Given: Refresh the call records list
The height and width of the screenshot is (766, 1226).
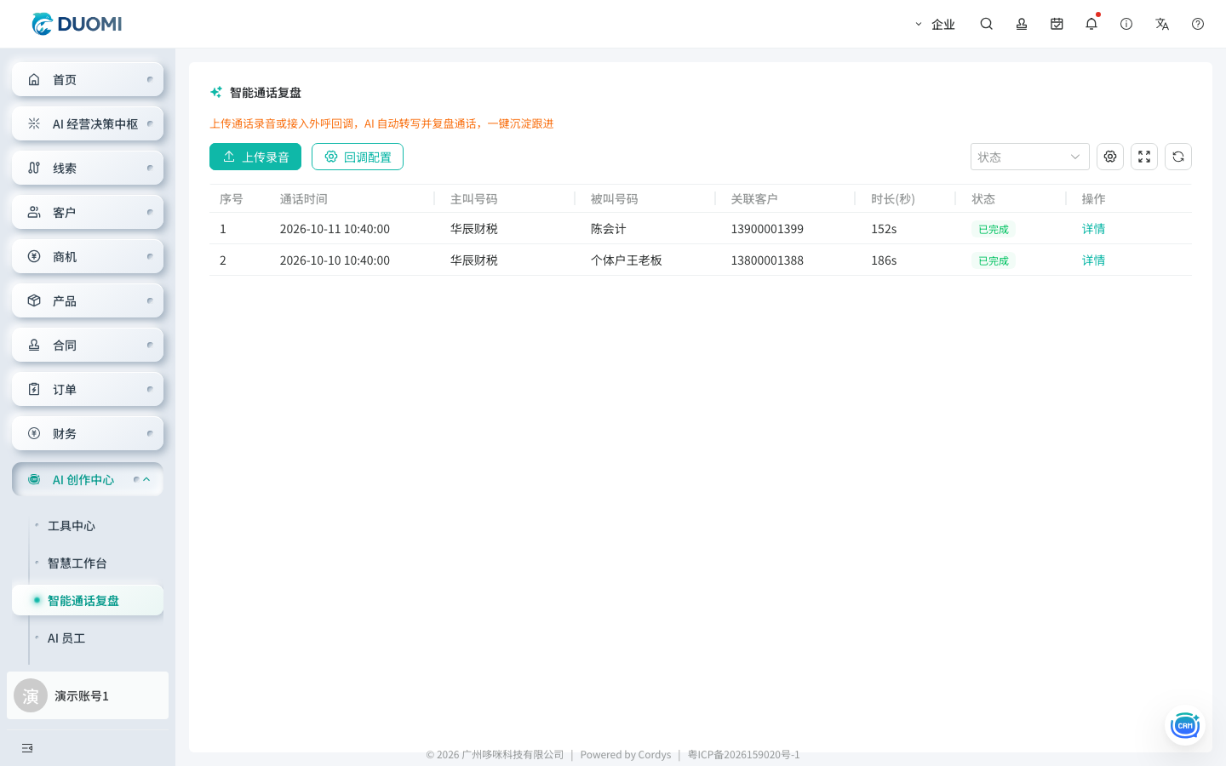Looking at the screenshot, I should click(1178, 157).
